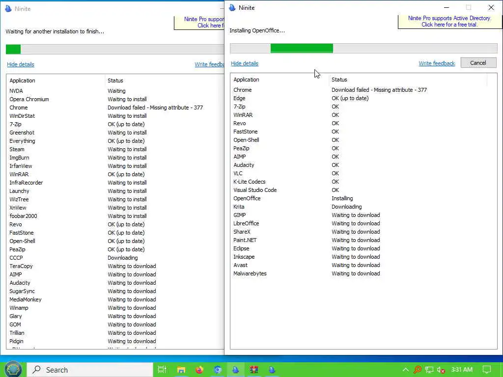Launch File Explorer from the taskbar

181,370
